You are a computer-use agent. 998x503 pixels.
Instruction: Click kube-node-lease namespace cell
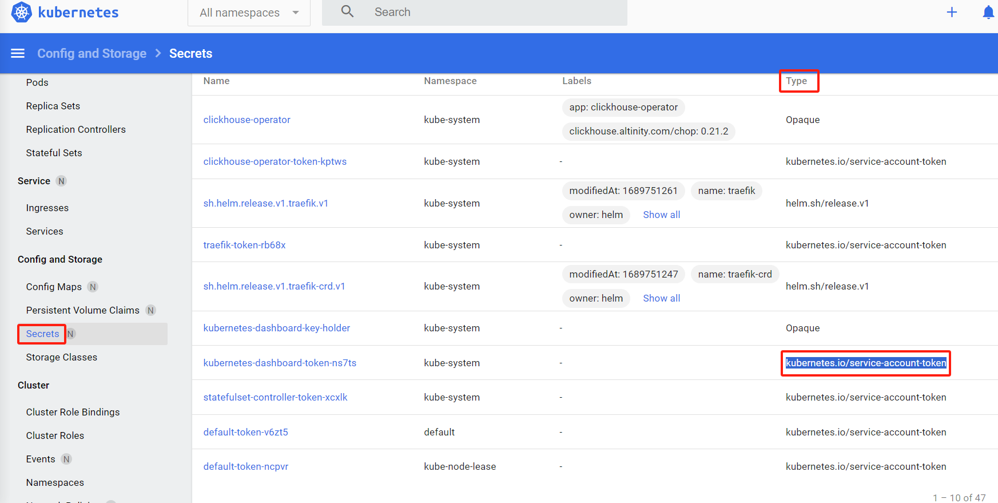click(460, 466)
